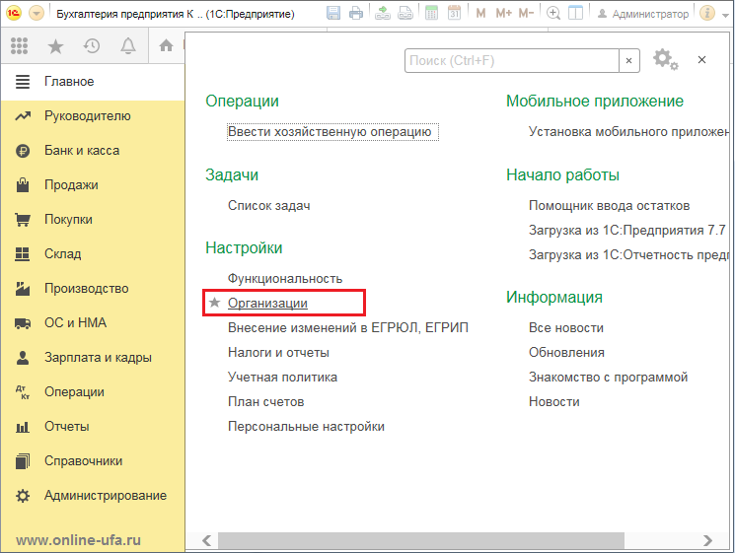Click the M- memory subtract button
735x553 pixels.
click(526, 13)
